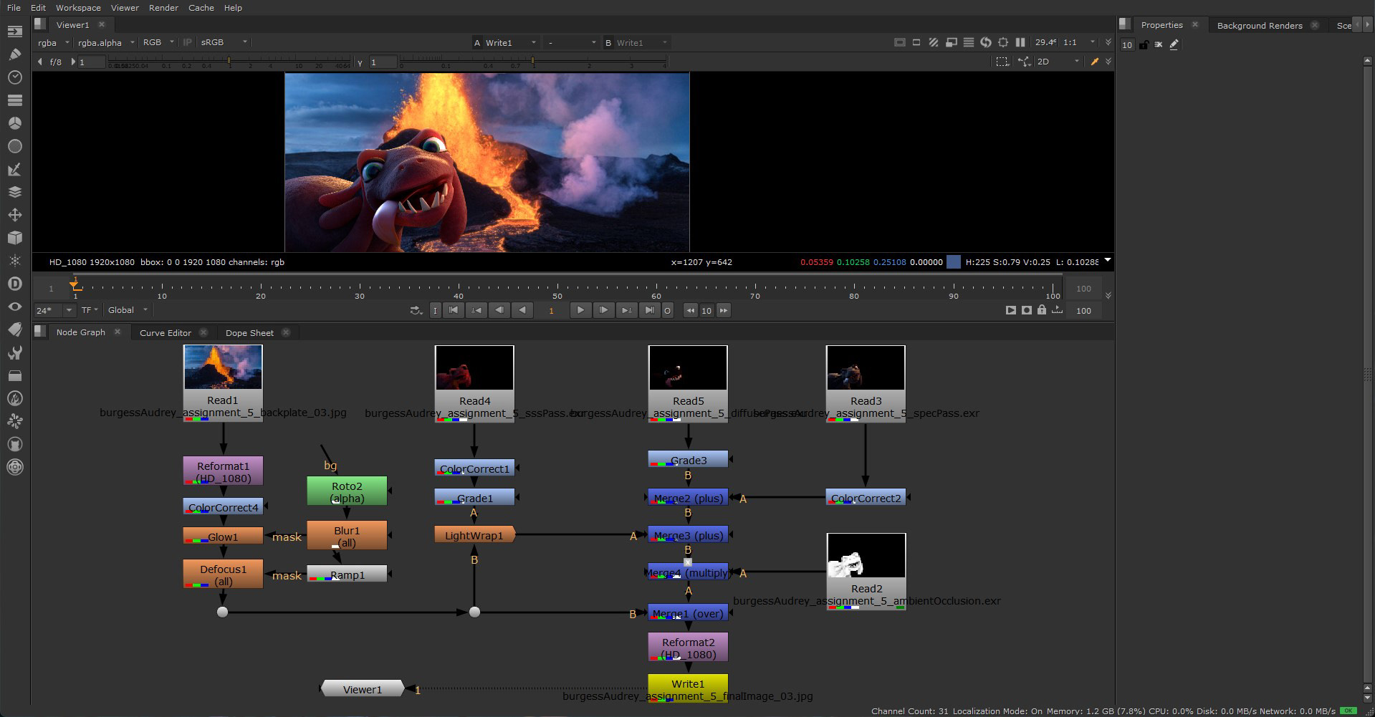This screenshot has width=1375, height=717.
Task: Open the 24 fps dropdown
Action: pos(54,310)
